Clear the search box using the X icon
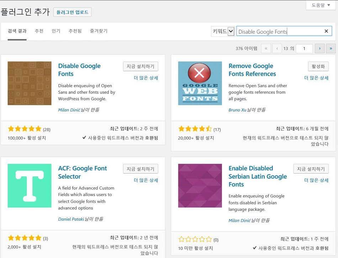338x258 pixels. (x=326, y=31)
